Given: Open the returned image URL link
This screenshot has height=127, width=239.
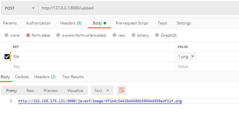Looking at the screenshot, I should 100,101.
